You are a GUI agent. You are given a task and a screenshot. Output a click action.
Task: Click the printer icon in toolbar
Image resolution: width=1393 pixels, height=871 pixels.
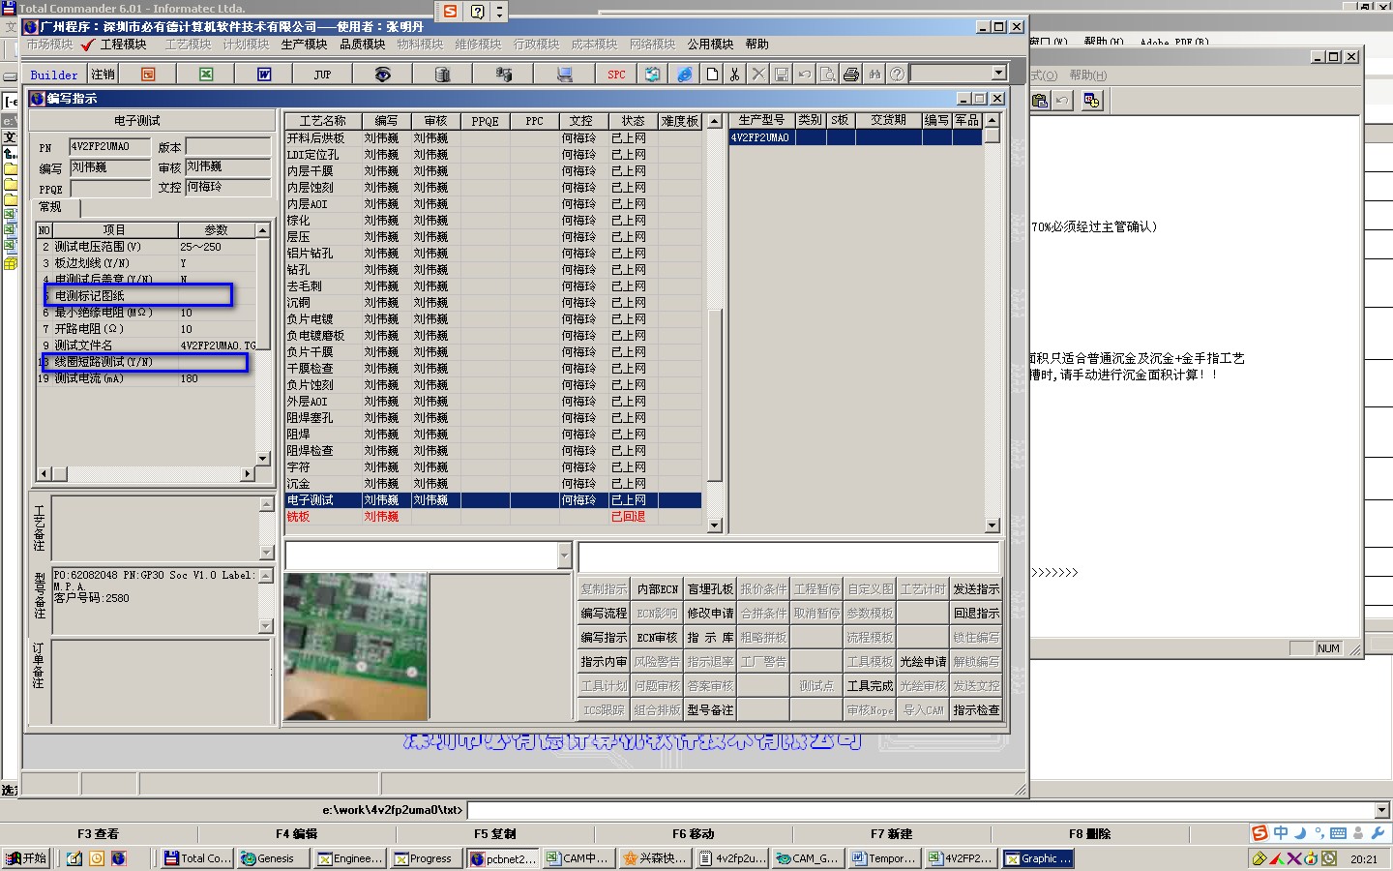click(x=851, y=75)
